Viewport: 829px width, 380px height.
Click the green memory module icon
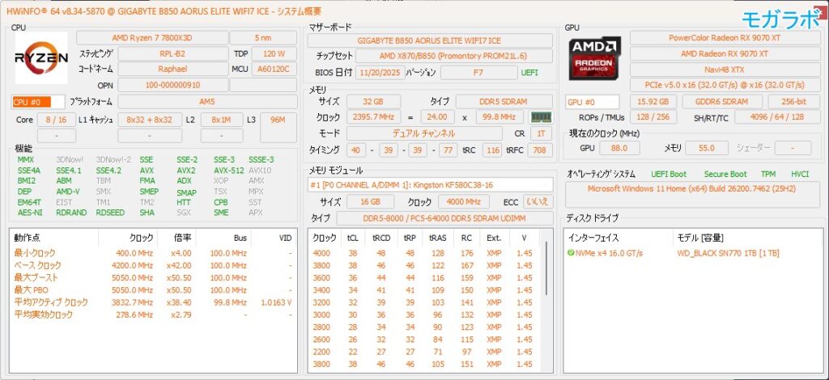pyautogui.click(x=541, y=117)
